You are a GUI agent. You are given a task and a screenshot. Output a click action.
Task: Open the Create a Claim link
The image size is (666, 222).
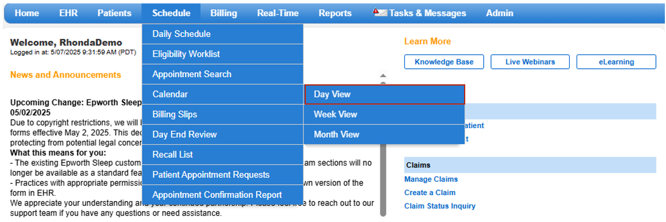point(430,192)
